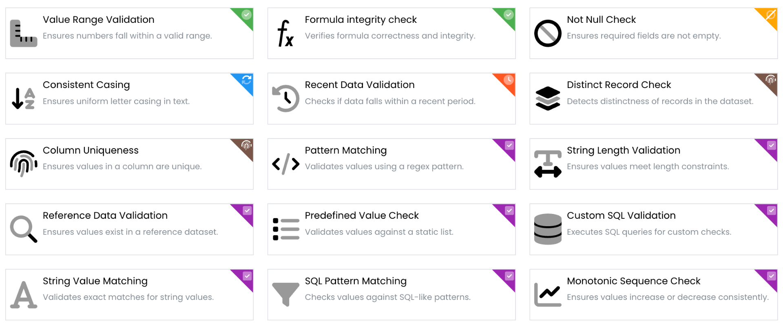The image size is (783, 326).
Task: Click the fx Formula integrity check icon
Action: click(x=285, y=33)
